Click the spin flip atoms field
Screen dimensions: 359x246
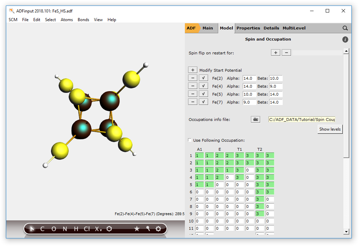(x=317, y=53)
